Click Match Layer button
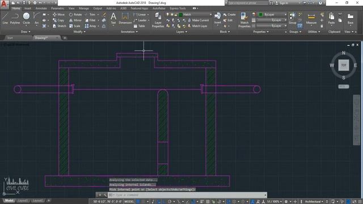This screenshot has height=204, width=363. pyautogui.click(x=197, y=26)
